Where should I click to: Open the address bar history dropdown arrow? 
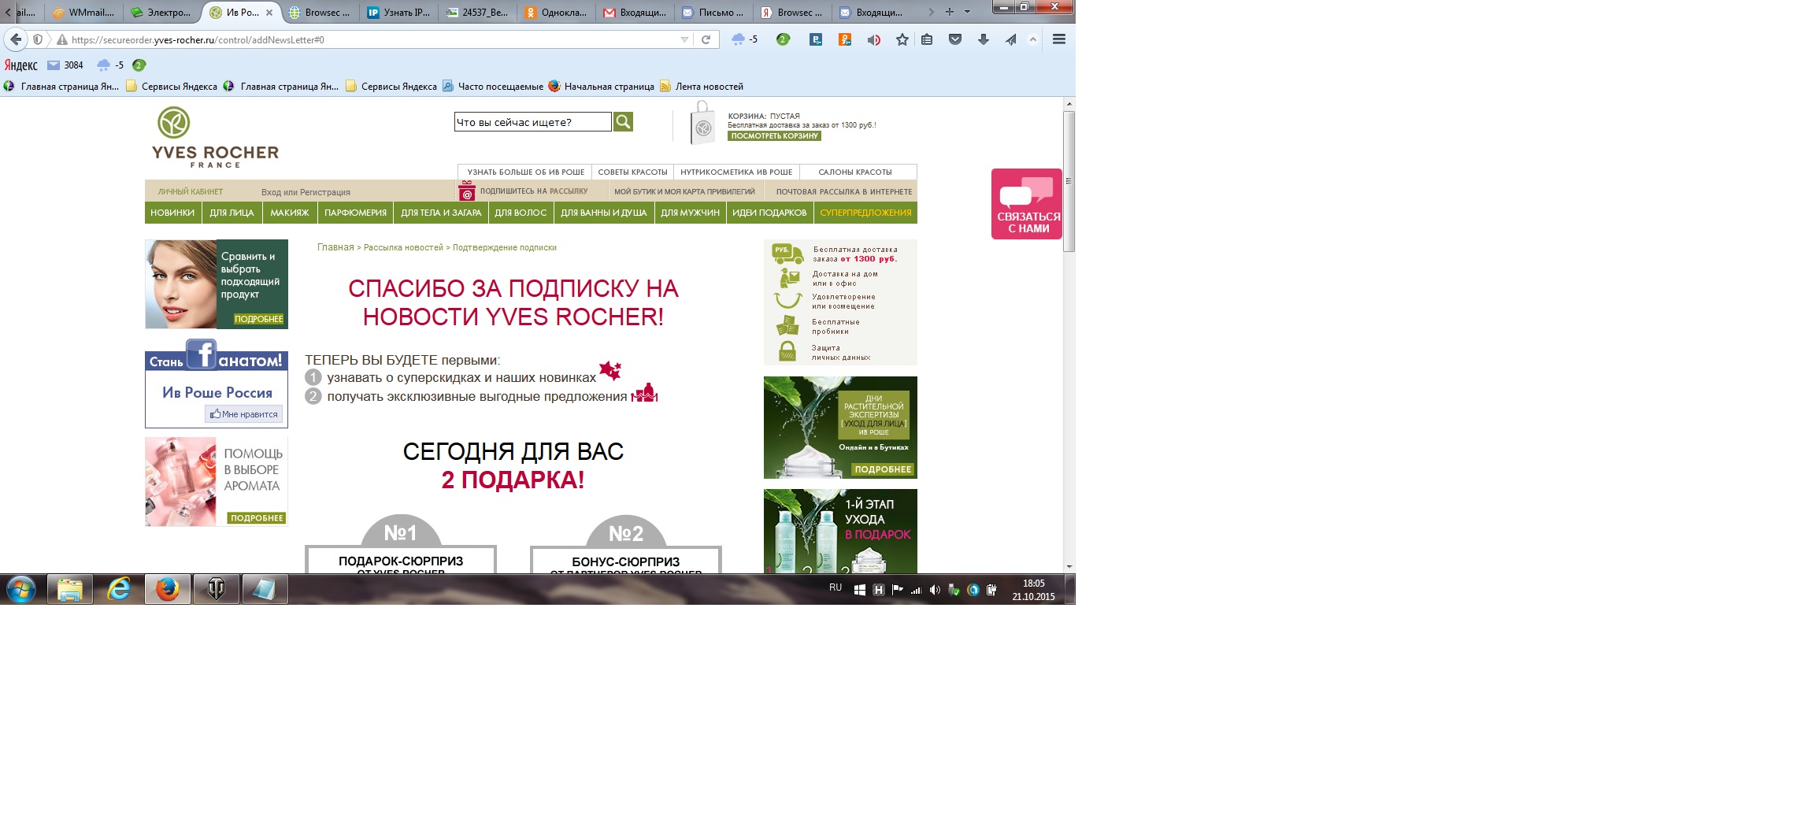[684, 39]
